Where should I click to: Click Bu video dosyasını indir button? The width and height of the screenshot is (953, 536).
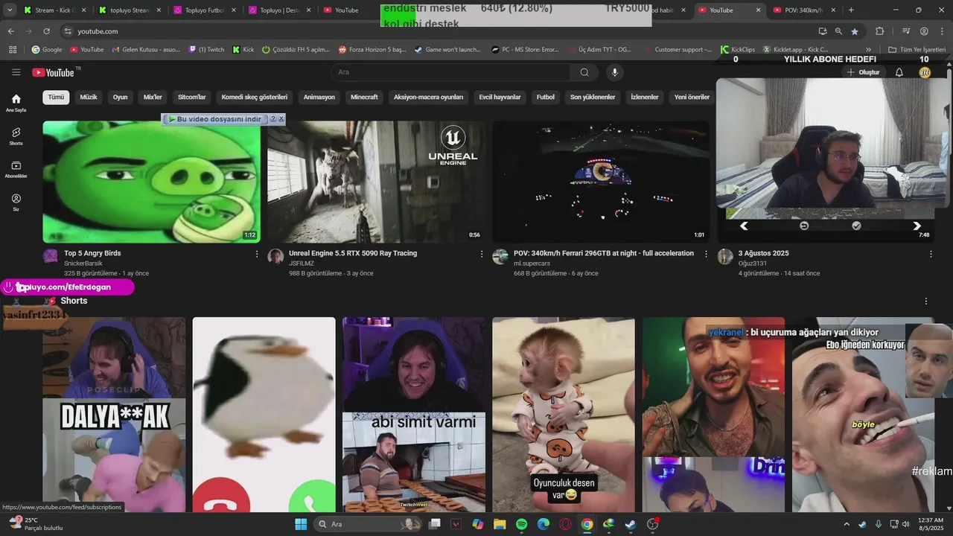[x=214, y=119]
